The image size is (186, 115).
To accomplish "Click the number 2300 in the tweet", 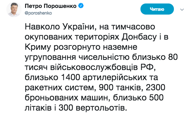I will pyautogui.click(x=156, y=87).
